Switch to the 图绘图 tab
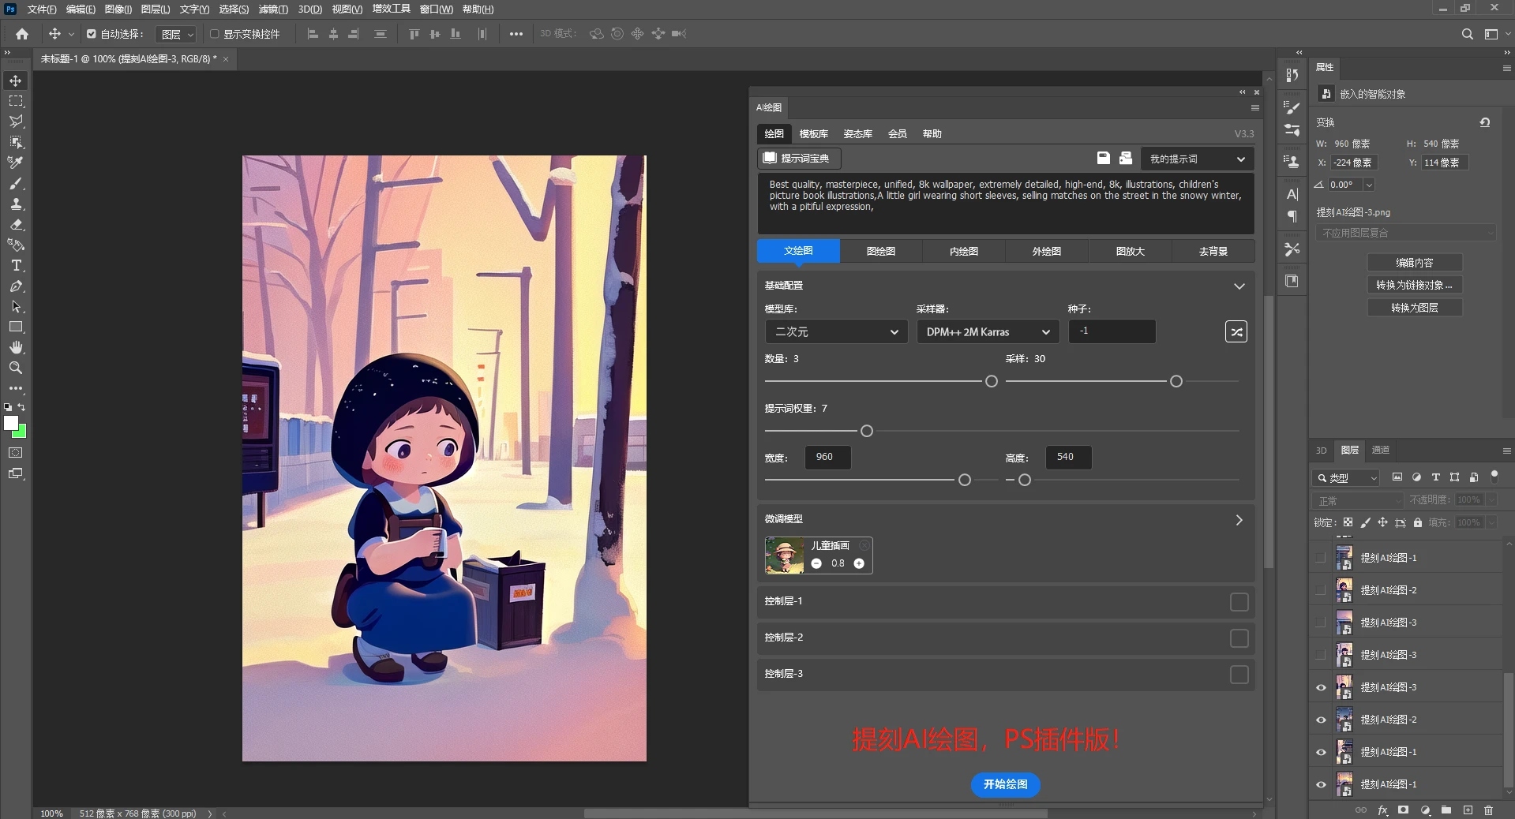 [881, 251]
